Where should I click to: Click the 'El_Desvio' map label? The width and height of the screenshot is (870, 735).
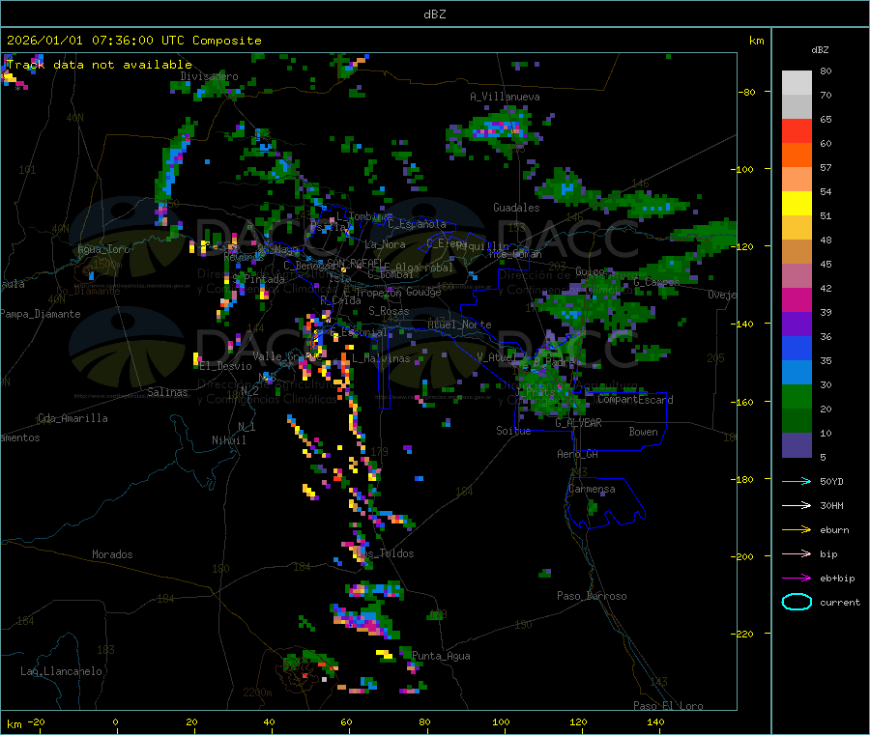tap(225, 366)
